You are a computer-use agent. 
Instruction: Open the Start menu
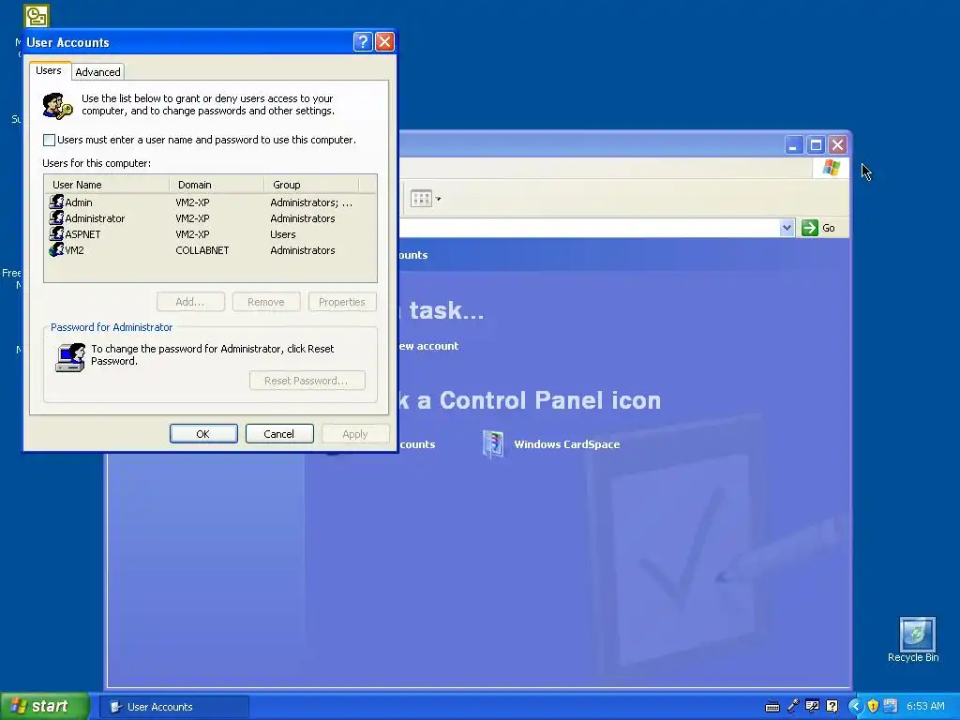coord(45,707)
